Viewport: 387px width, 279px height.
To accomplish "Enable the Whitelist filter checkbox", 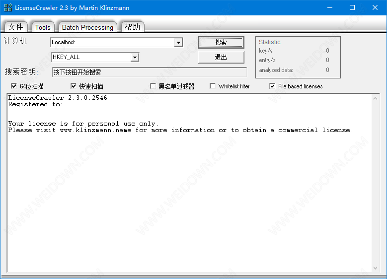I will tap(213, 86).
